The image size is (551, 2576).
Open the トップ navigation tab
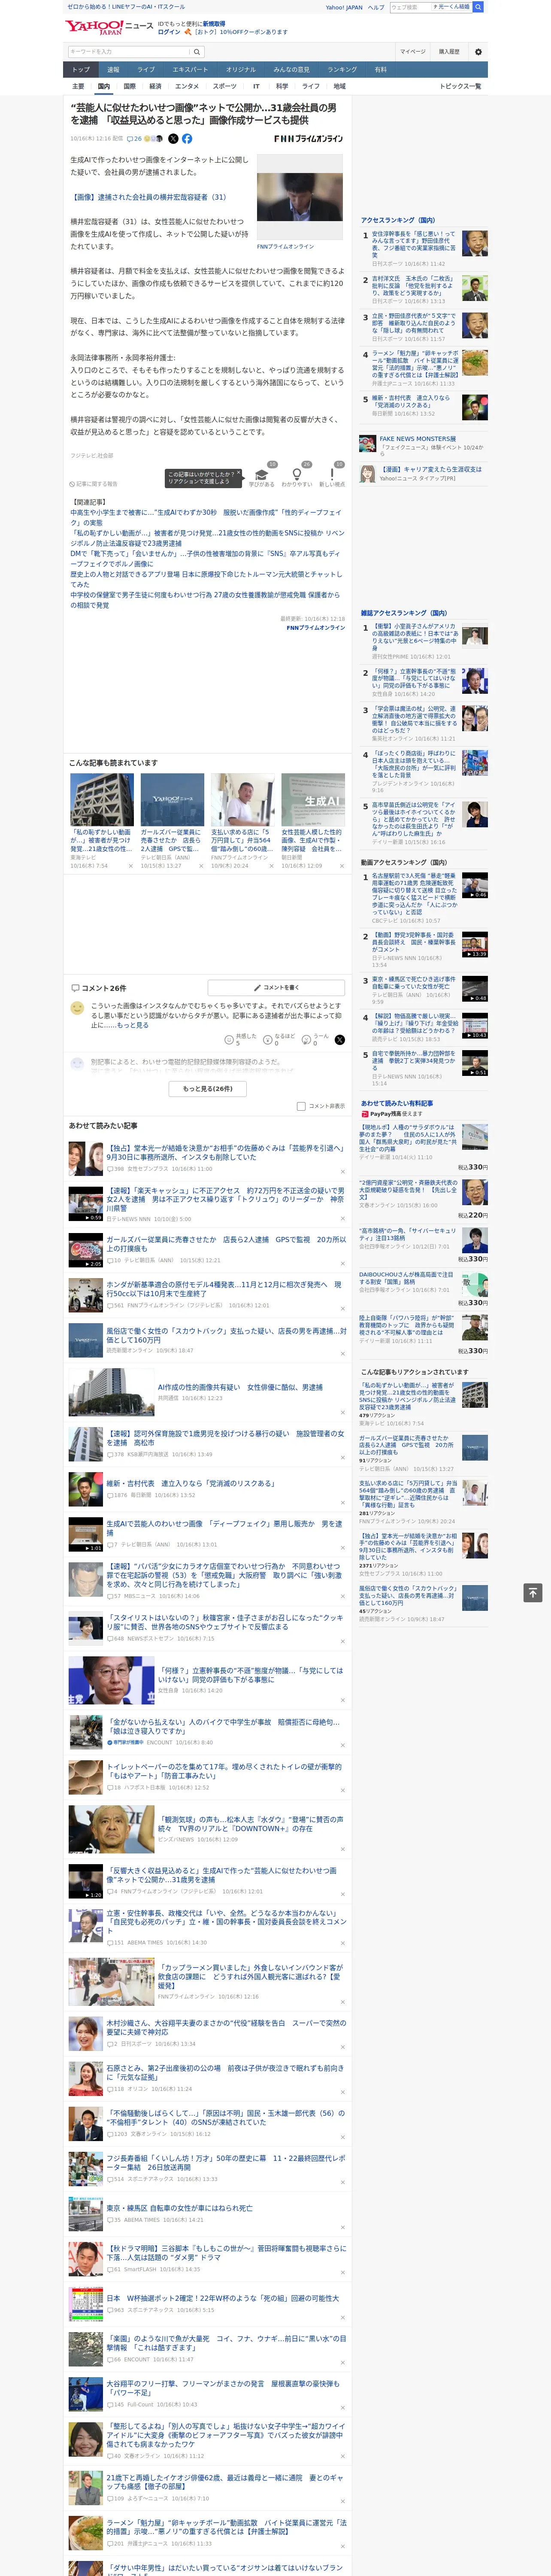[81, 70]
